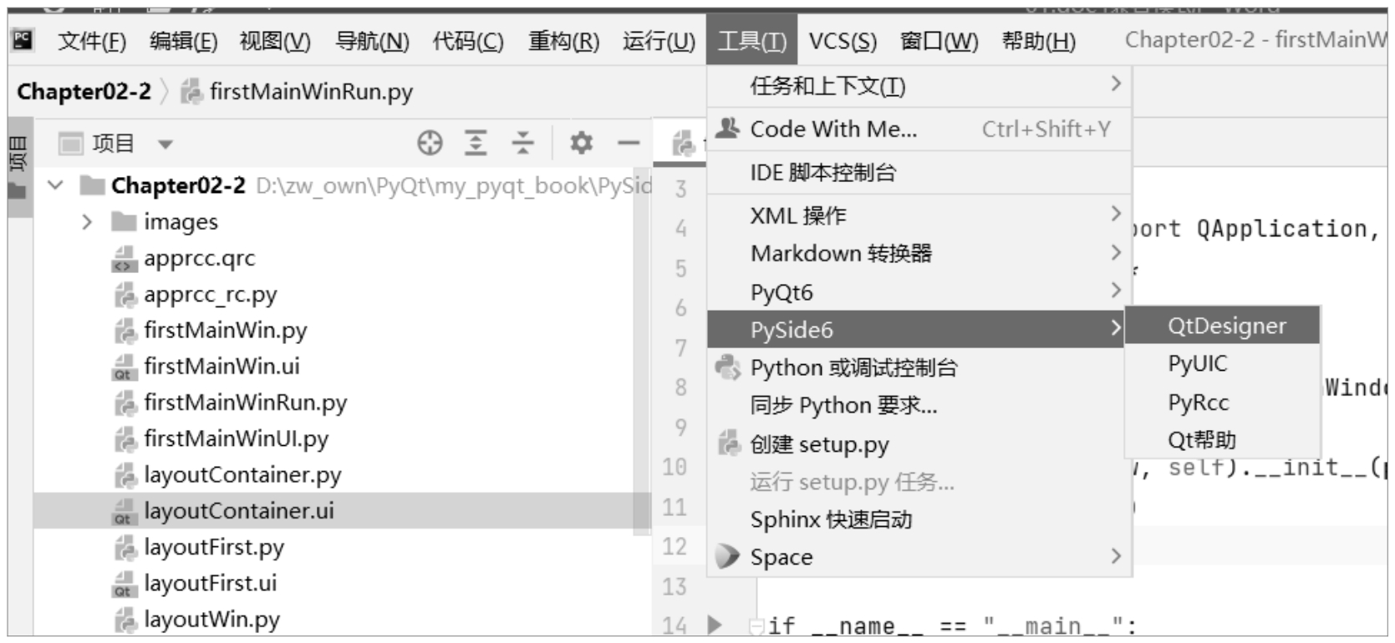
Task: Collapse the Chapter02-2 project tree node
Action: [x=55, y=185]
